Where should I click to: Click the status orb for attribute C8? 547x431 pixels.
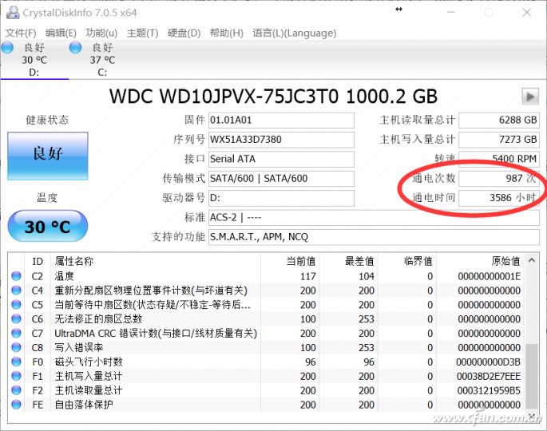[x=16, y=348]
